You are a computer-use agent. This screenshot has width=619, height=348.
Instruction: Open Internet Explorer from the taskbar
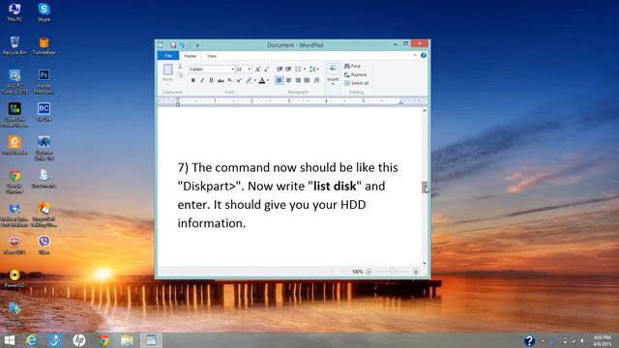31,340
